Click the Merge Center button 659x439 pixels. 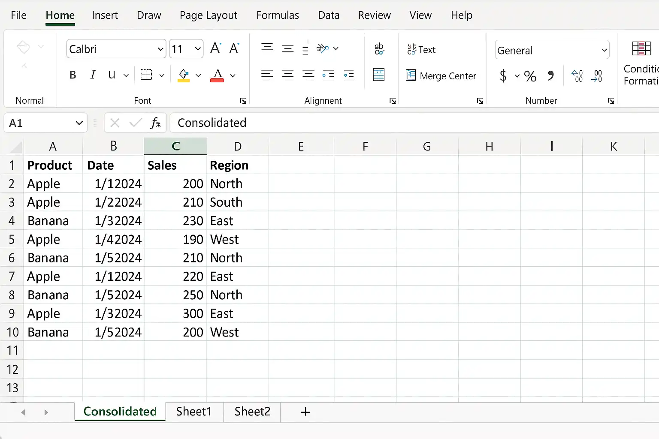pyautogui.click(x=441, y=76)
